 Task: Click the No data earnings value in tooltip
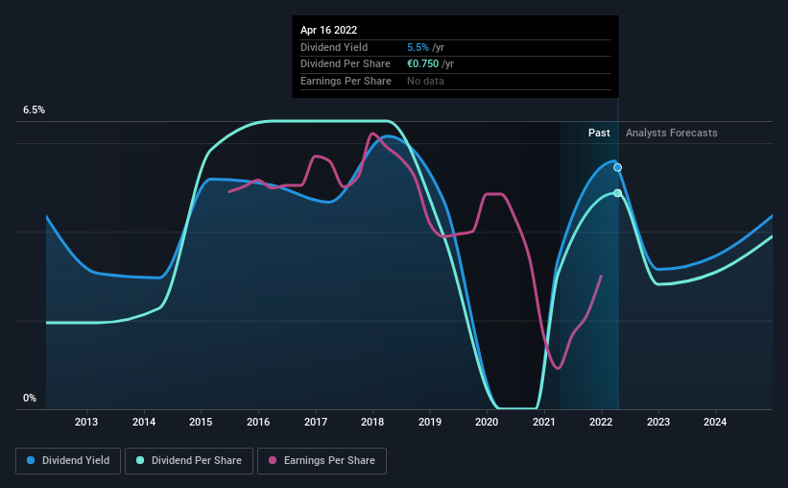[x=425, y=81]
